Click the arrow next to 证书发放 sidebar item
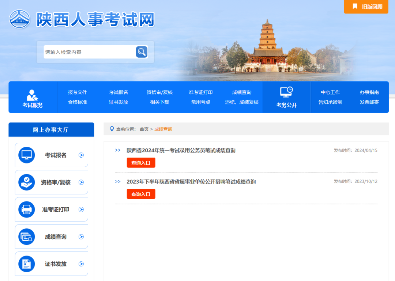 click(x=81, y=264)
